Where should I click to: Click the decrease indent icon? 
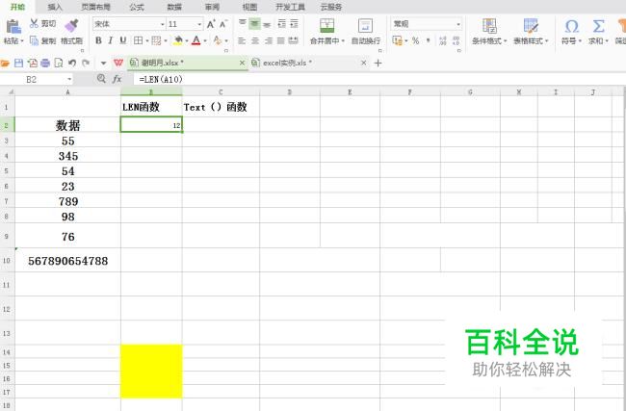tap(281, 23)
